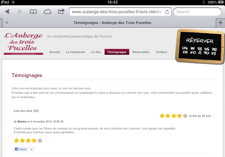
Task: Go to Le restaurant page
Action: click(76, 52)
